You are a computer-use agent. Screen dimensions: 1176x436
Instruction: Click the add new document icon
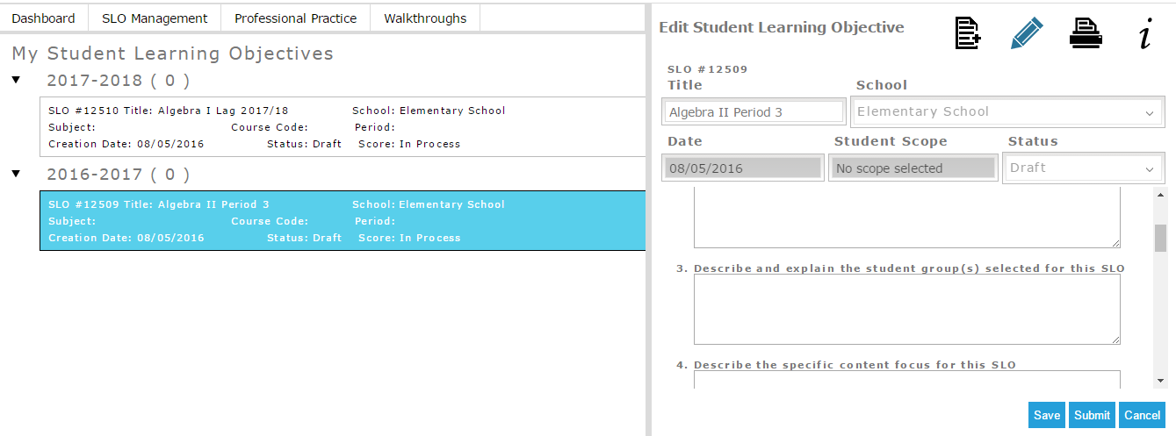click(x=968, y=33)
